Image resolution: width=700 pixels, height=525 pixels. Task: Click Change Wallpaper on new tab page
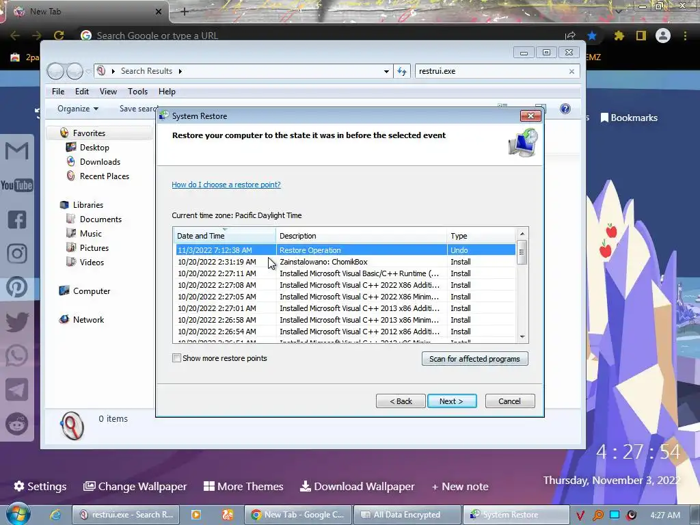tap(135, 486)
